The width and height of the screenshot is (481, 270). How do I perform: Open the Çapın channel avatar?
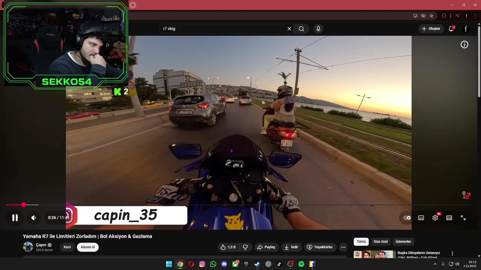pos(28,247)
